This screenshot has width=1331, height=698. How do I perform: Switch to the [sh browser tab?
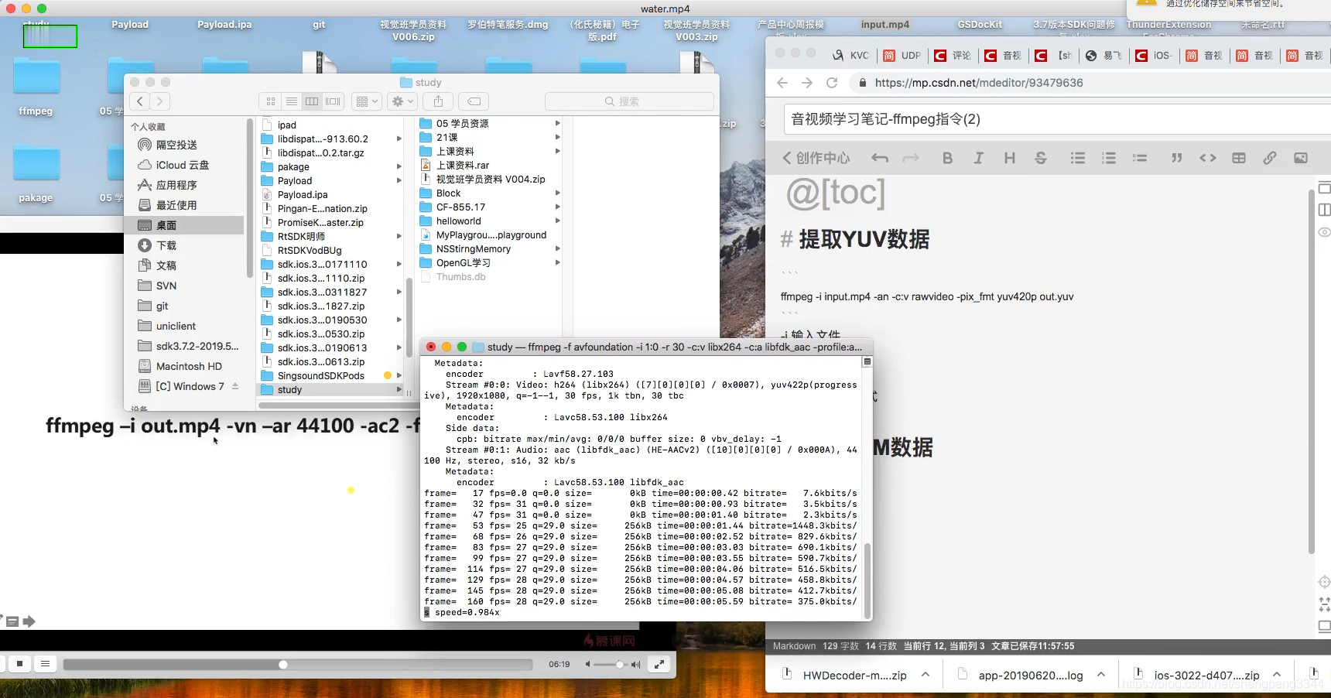[x=1054, y=55]
